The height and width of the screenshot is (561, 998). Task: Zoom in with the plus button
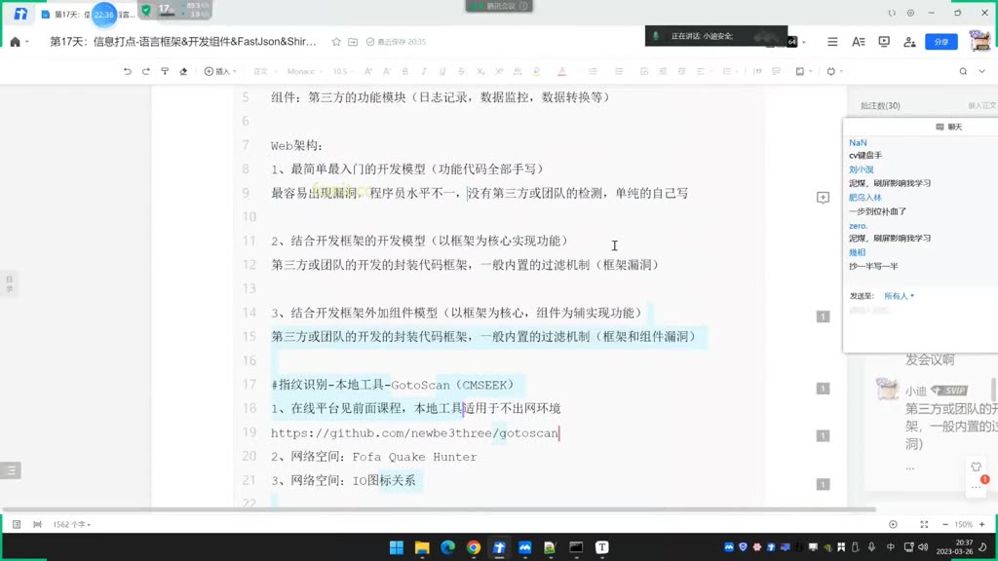tap(982, 525)
